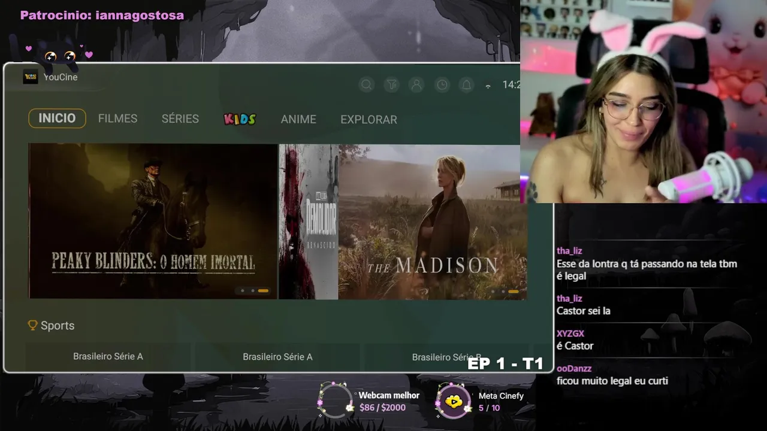This screenshot has width=767, height=431.
Task: Open the user profile icon
Action: (x=416, y=85)
